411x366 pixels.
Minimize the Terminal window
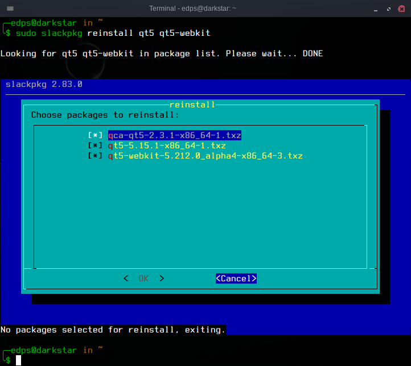point(376,9)
